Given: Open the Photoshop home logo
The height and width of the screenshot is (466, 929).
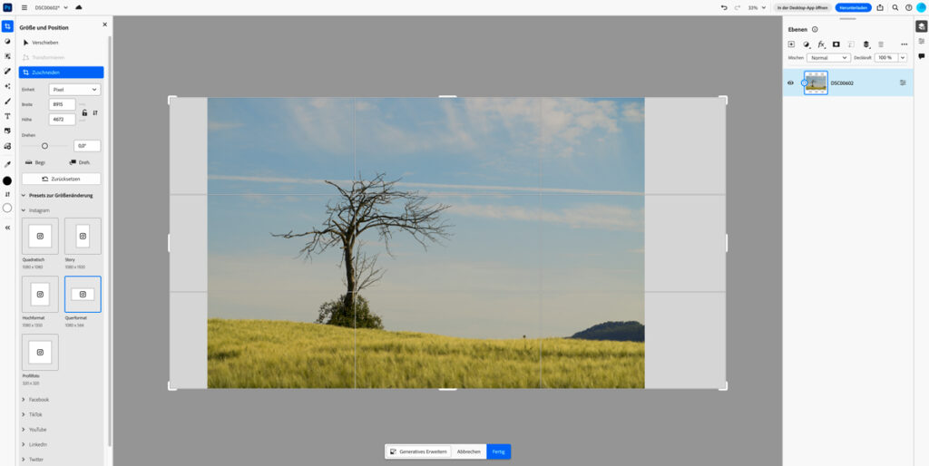Looking at the screenshot, I should point(7,7).
